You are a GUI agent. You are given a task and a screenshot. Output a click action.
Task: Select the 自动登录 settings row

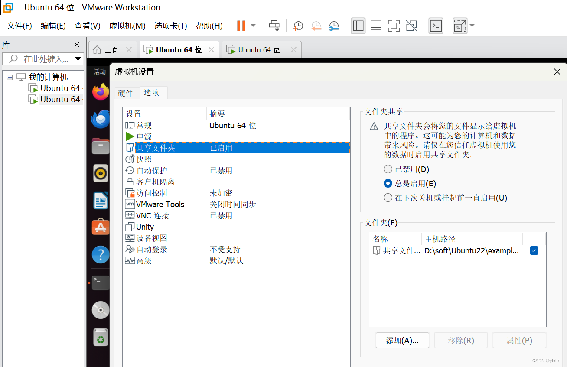coord(236,250)
